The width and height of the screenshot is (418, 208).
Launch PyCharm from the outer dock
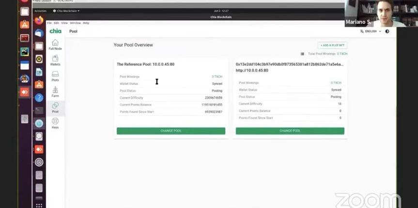coord(25,52)
